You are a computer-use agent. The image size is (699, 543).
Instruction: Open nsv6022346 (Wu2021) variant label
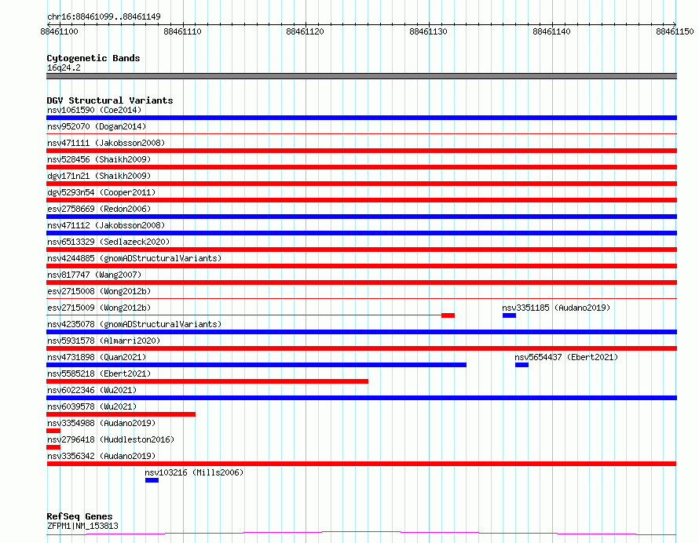click(92, 390)
